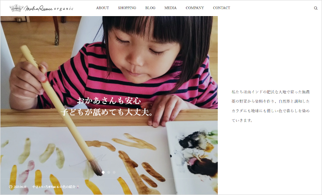The height and width of the screenshot is (195, 322).
Task: Click the 子どもが舐めても大丈夫 caption line
Action: click(x=107, y=112)
